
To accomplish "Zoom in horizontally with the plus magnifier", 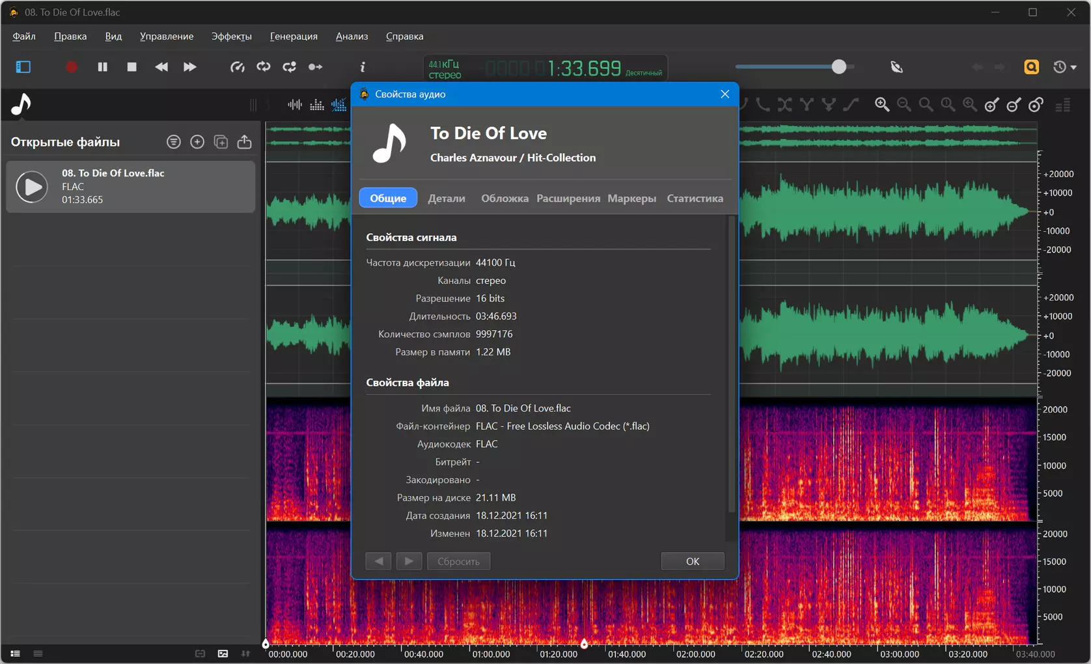I will [882, 105].
